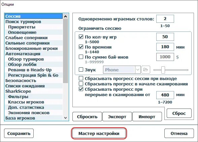
Task: Open 'Экономия поисков' subsection
Action: click(x=34, y=113)
